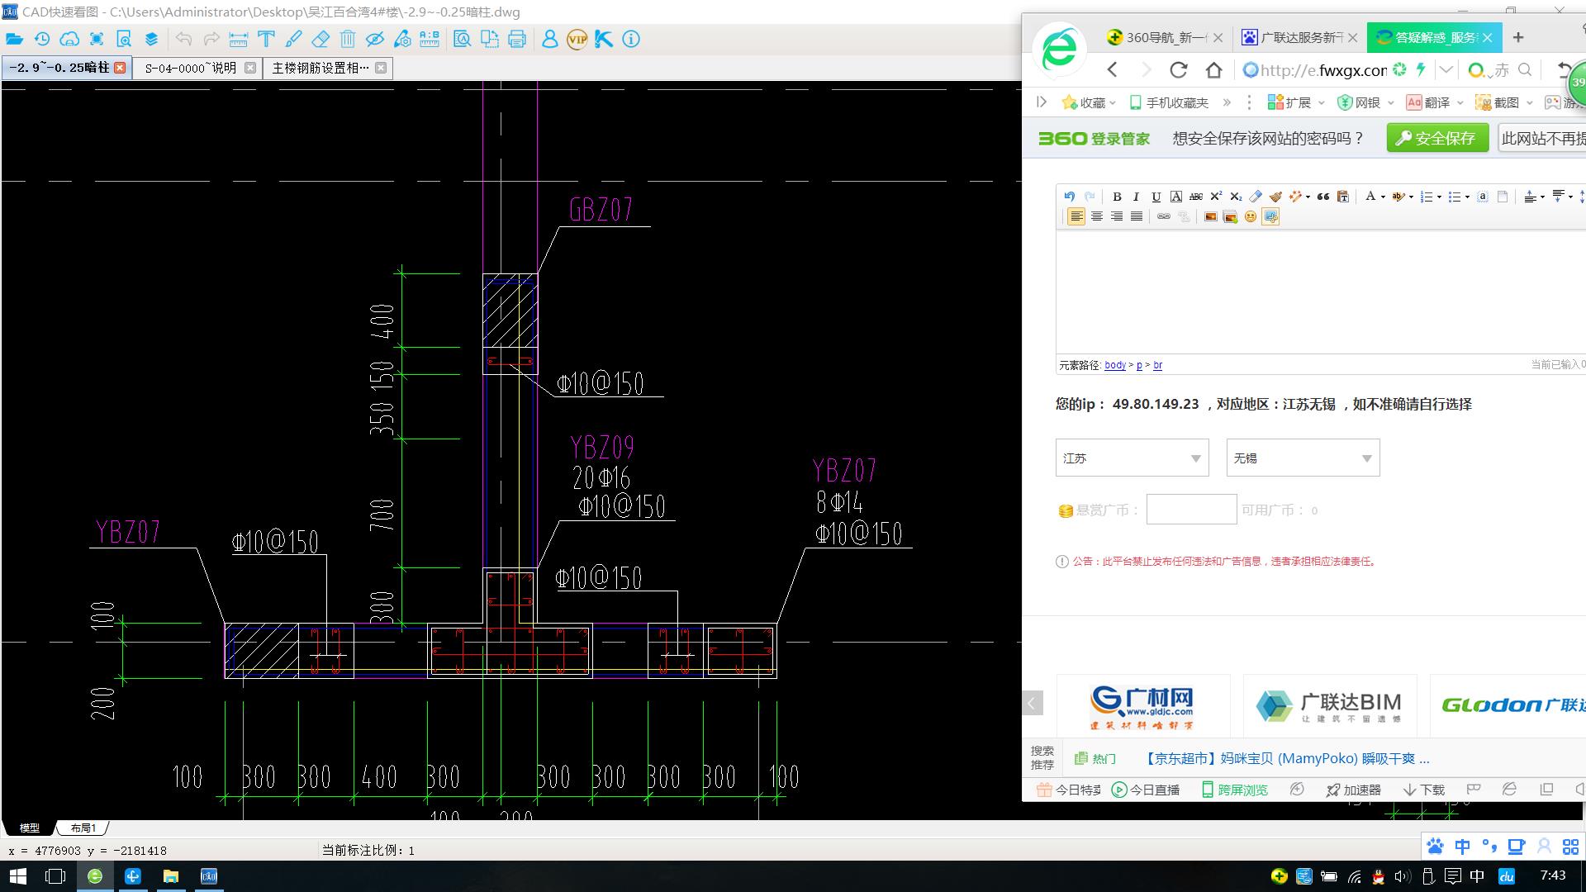Image resolution: width=1586 pixels, height=892 pixels.
Task: Click the browser address bar URL
Action: pyautogui.click(x=1323, y=70)
